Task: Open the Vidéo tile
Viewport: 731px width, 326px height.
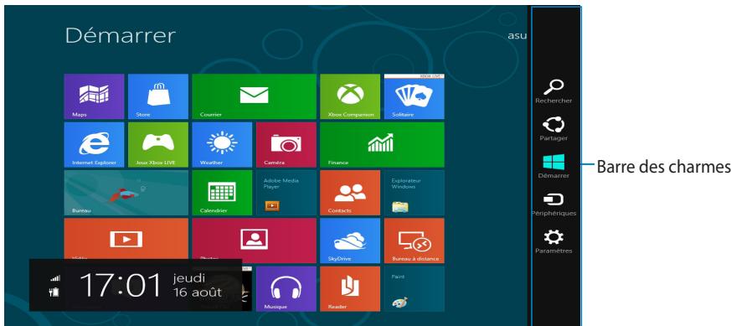Action: [126, 238]
